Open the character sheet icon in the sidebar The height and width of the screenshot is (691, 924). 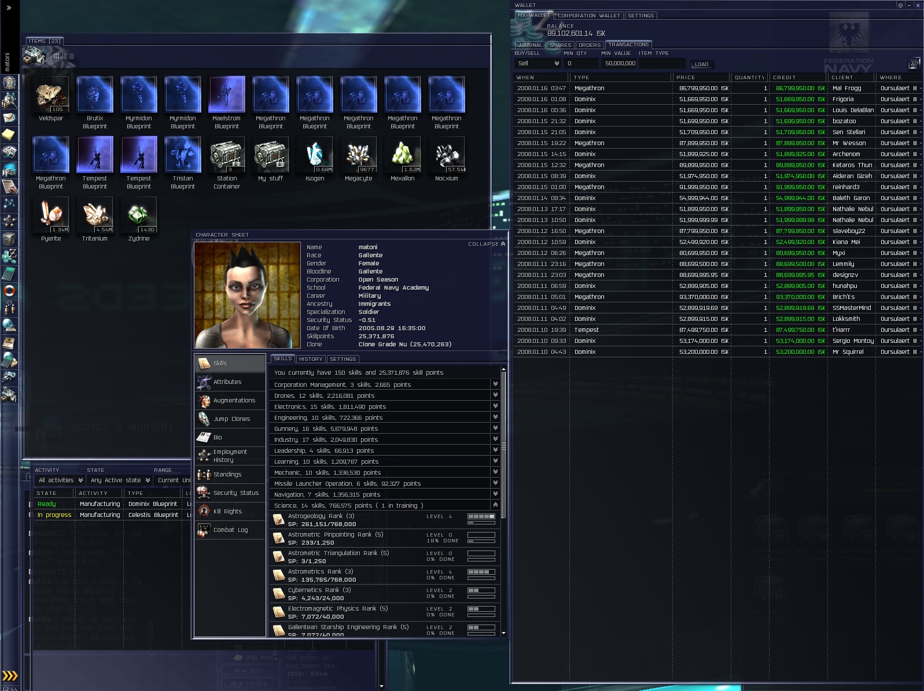point(9,82)
